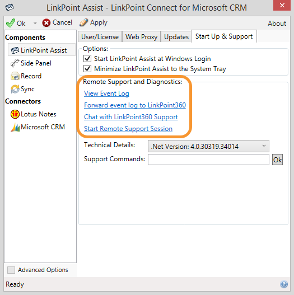Open the About page
294x295 pixels.
click(x=277, y=24)
